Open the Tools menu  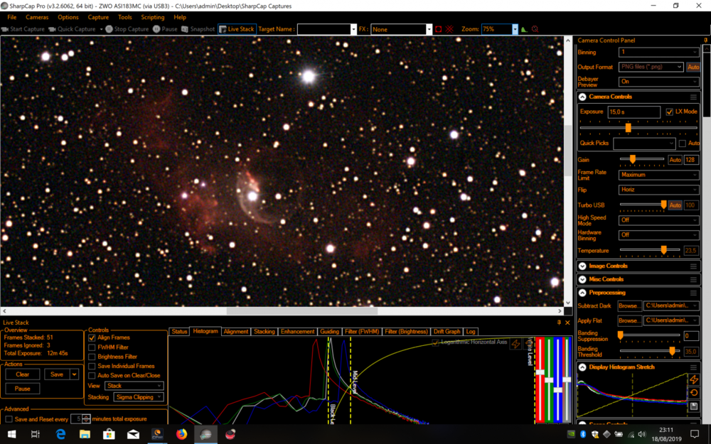tap(124, 17)
